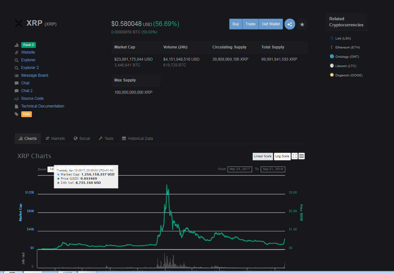Viewport: 394px width, 273px height.
Task: Click the Ontology coin icon
Action: click(x=332, y=56)
